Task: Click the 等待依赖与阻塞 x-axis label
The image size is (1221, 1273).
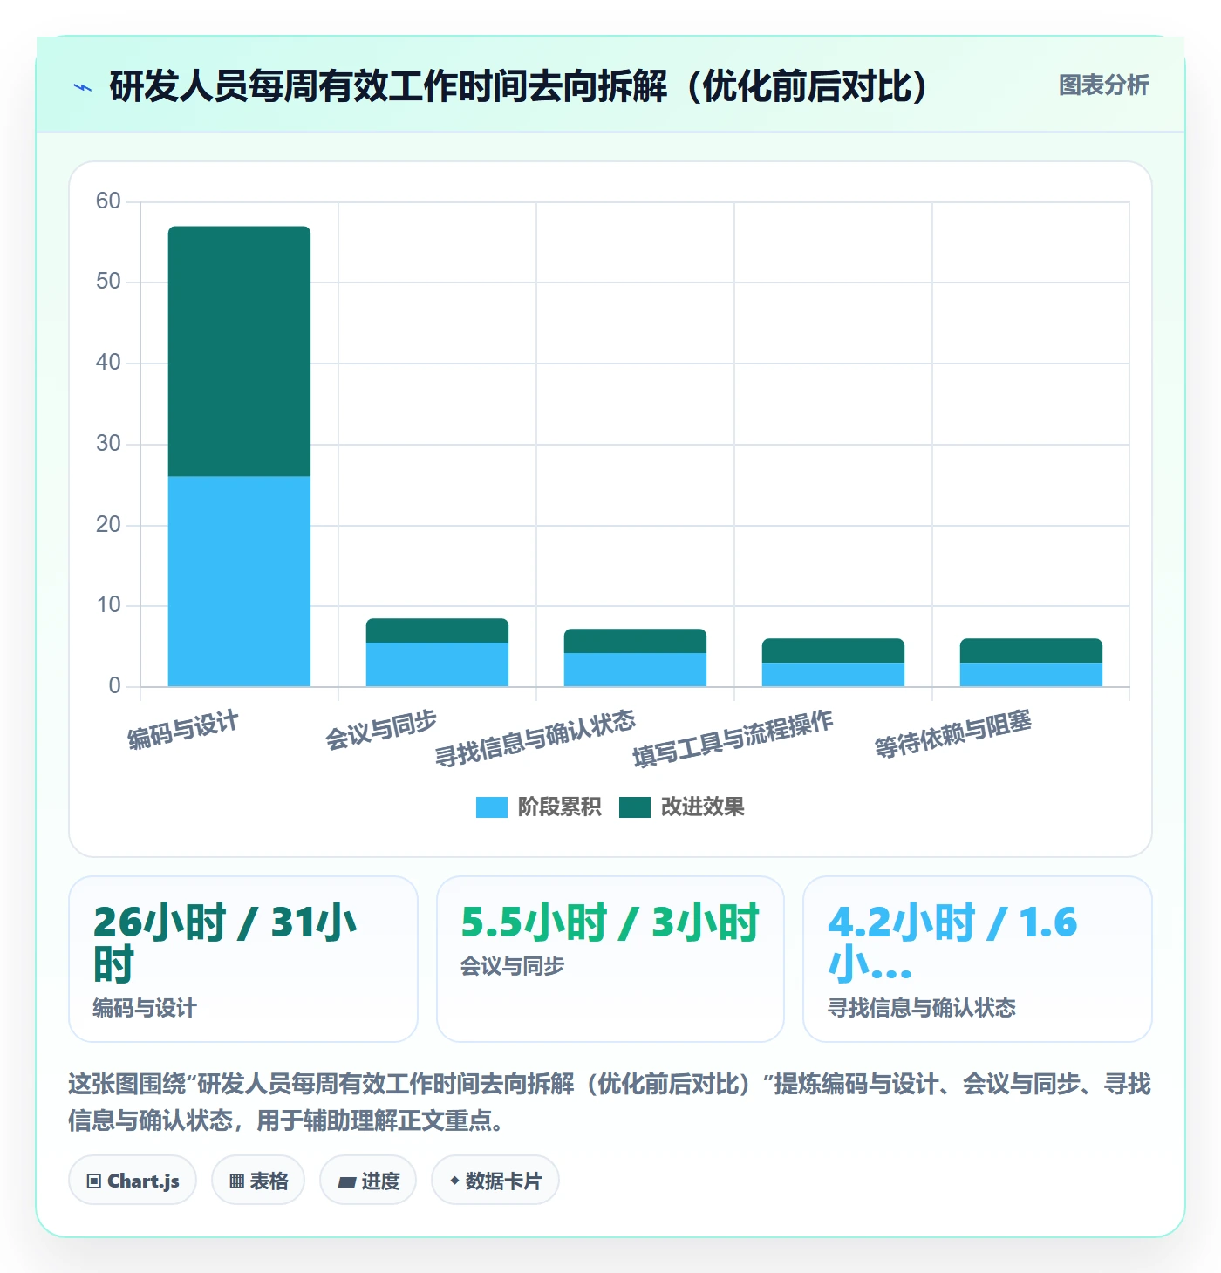Action: pyautogui.click(x=953, y=734)
